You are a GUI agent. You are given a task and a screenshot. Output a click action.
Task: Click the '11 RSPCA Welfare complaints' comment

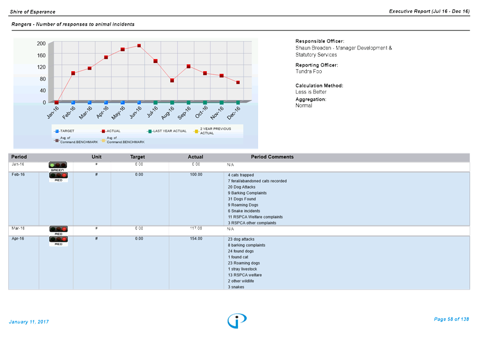coord(256,217)
